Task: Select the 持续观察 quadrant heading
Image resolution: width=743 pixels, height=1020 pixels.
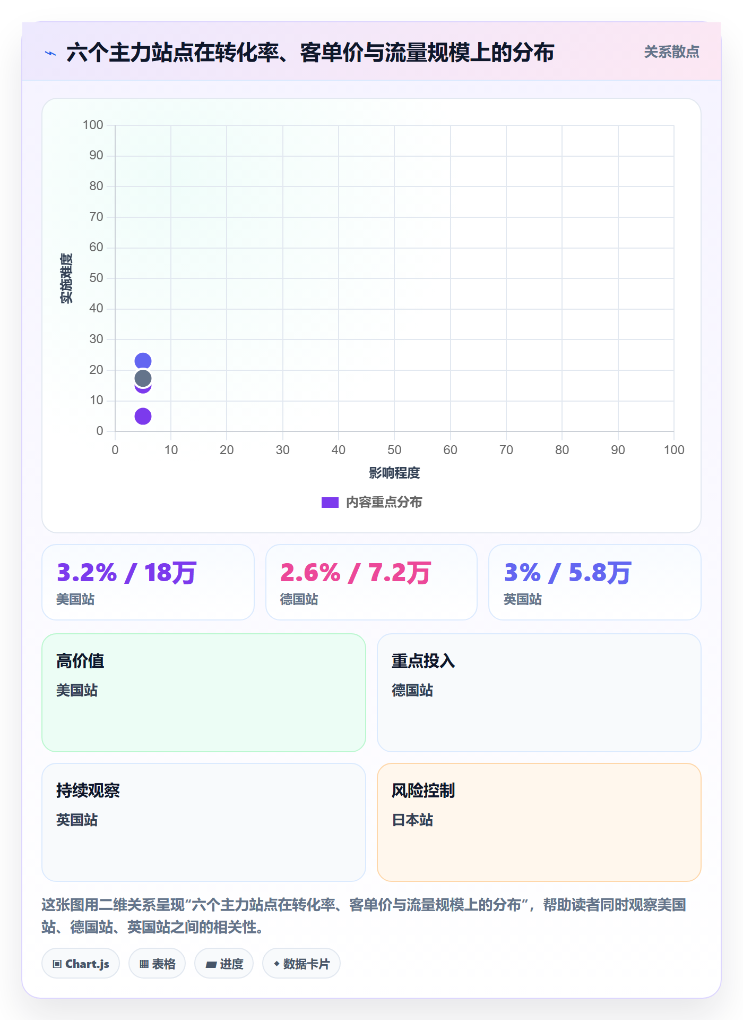Action: click(x=88, y=790)
